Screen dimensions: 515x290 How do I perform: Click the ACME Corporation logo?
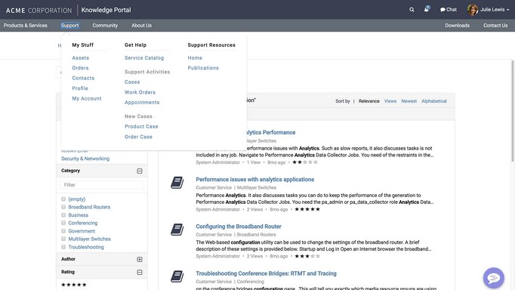39,10
